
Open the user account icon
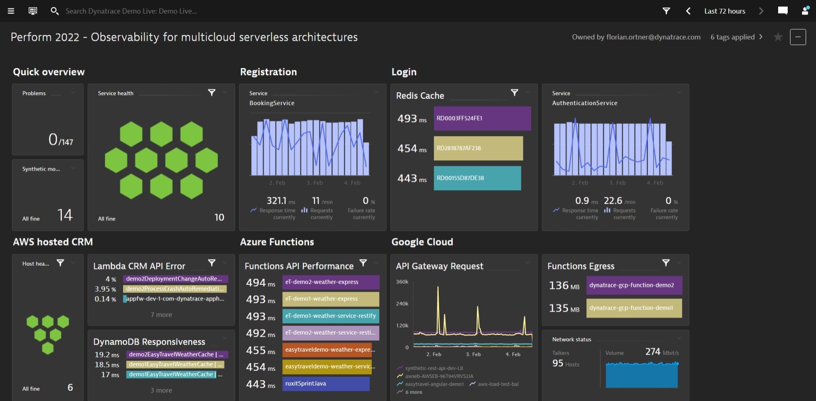[x=805, y=11]
